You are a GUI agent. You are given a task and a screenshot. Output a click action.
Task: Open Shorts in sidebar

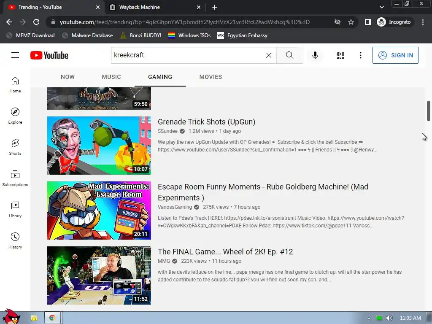[15, 147]
